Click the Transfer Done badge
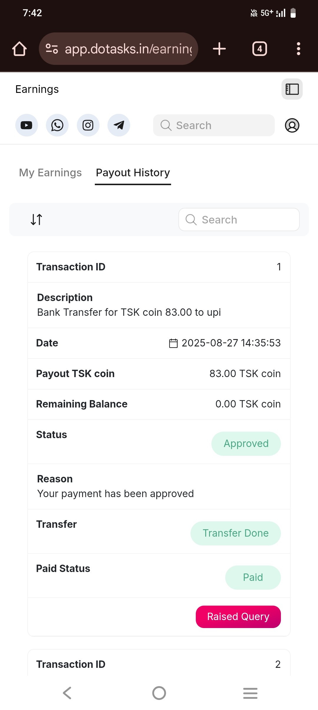Viewport: 318px width, 710px height. 235,533
